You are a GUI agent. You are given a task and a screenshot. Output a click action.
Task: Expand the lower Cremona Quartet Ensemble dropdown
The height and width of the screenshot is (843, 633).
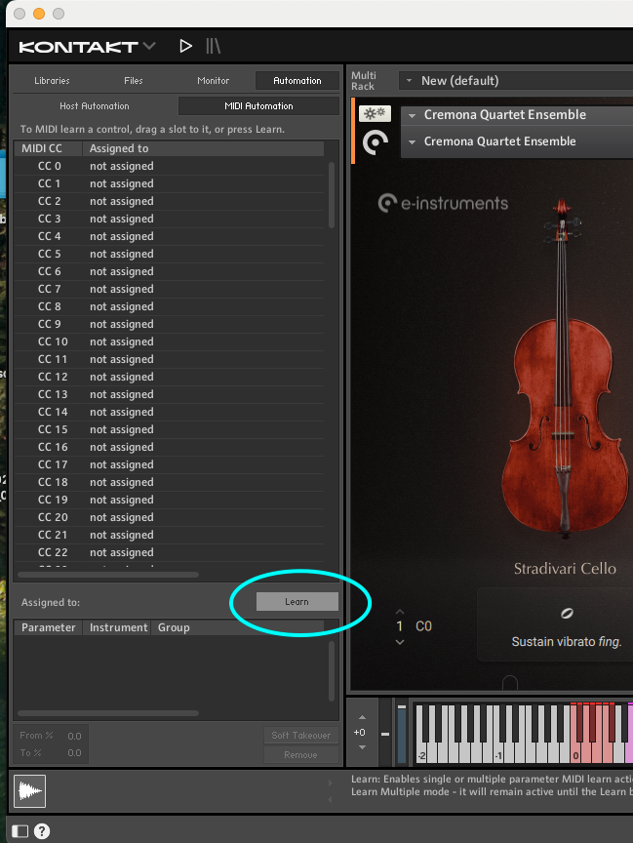click(413, 141)
